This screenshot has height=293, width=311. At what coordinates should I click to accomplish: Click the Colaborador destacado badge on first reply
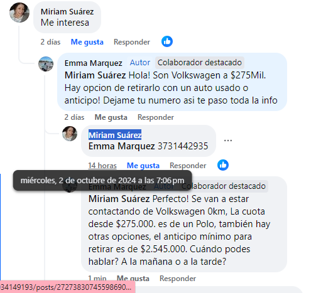(x=200, y=63)
